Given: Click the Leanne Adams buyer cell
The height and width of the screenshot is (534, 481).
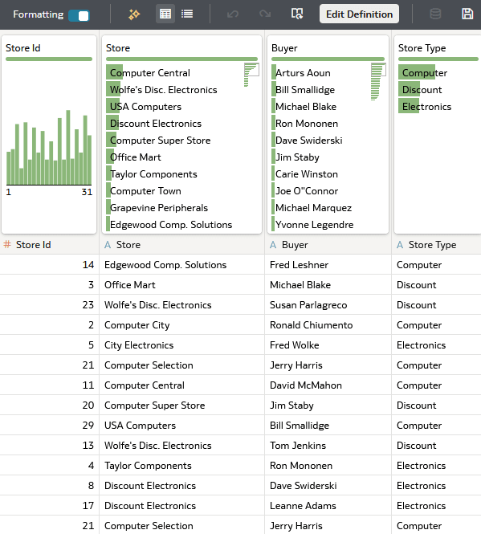Looking at the screenshot, I should pyautogui.click(x=328, y=505).
